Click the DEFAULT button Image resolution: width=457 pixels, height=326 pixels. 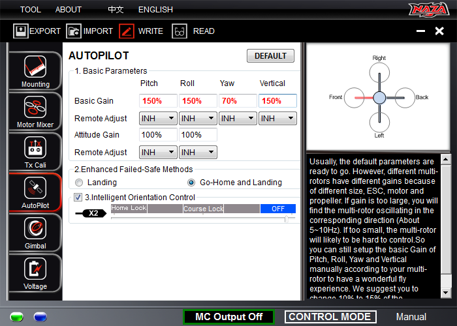coord(270,56)
